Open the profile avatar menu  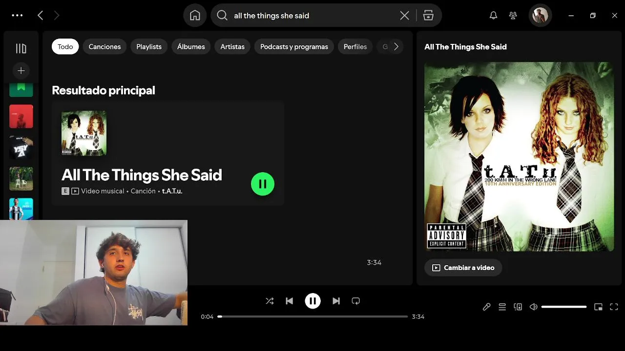coord(540,16)
